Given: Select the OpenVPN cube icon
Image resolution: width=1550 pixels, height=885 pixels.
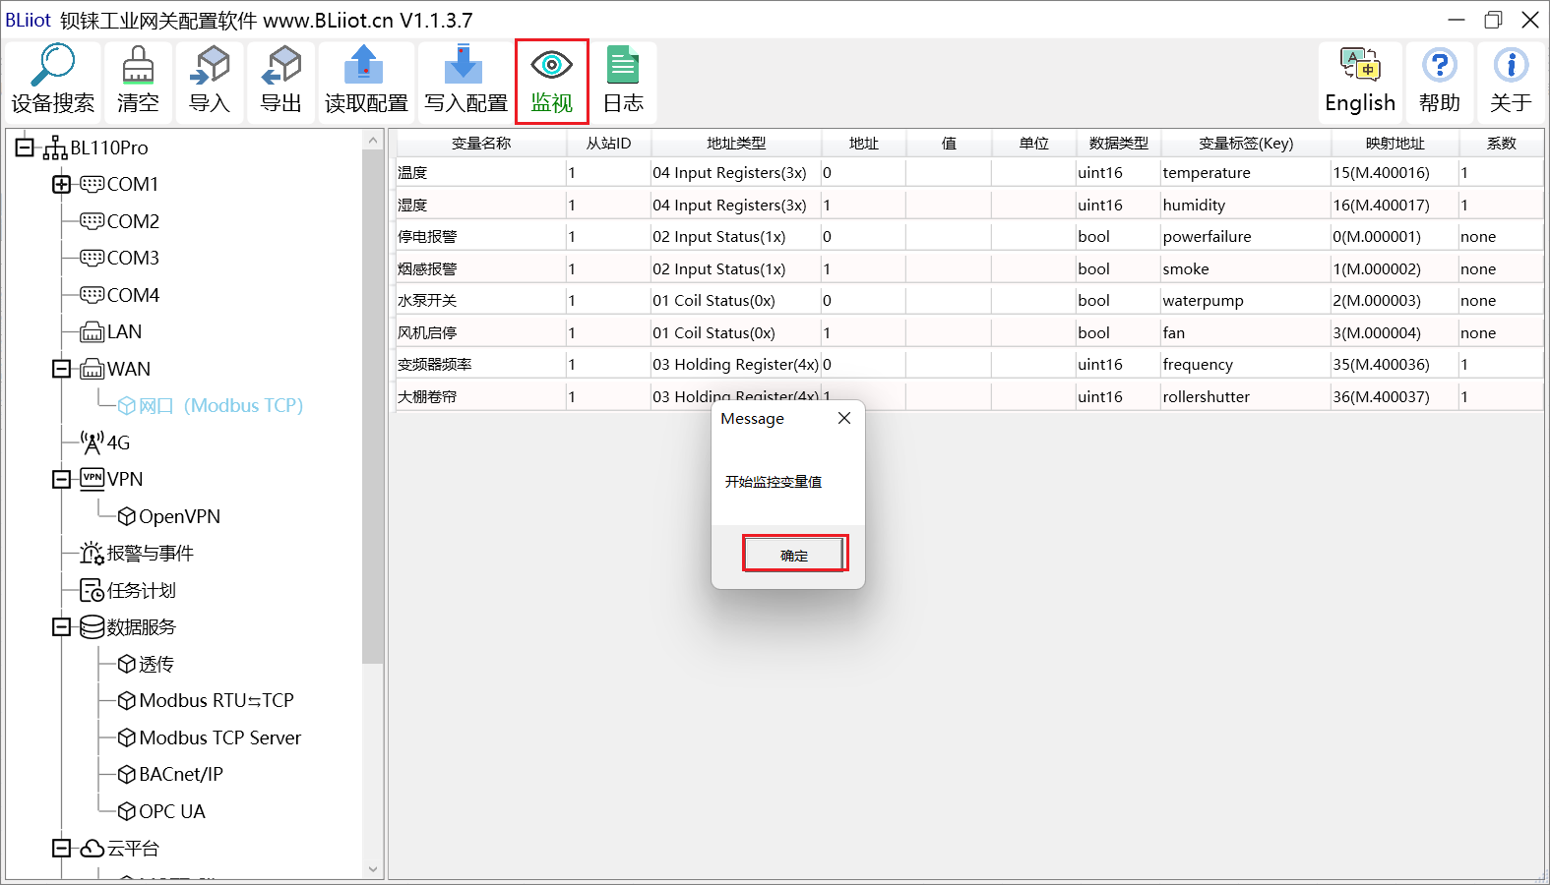Looking at the screenshot, I should pyautogui.click(x=127, y=516).
